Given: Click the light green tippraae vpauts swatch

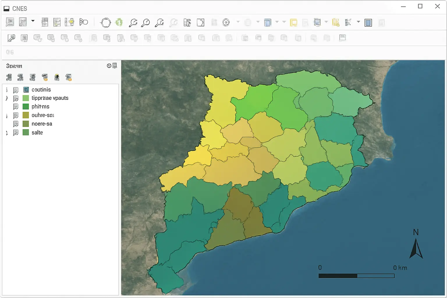Looking at the screenshot, I should point(26,98).
